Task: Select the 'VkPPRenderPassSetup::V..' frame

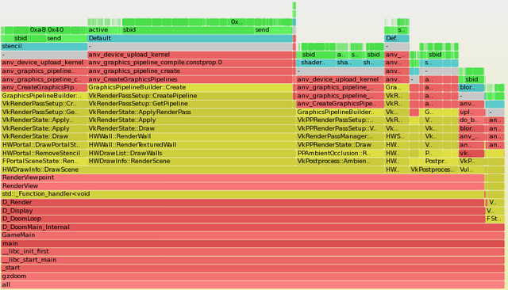Action: pyautogui.click(x=340, y=128)
